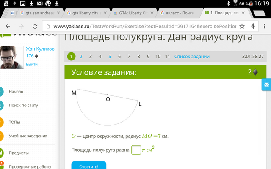Open the Начало sidebar item
Viewport: 271px width, 169px height.
coord(16,92)
